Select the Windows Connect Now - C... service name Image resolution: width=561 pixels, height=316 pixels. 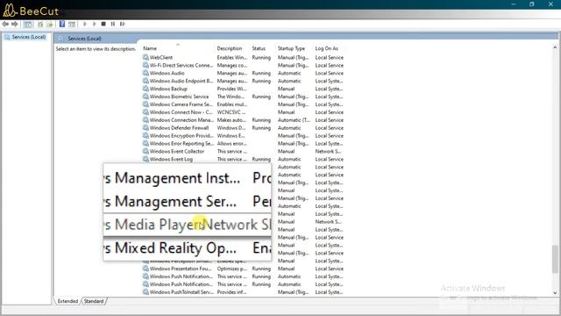[x=181, y=112]
